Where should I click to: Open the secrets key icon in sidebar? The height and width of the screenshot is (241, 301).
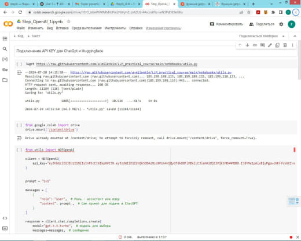pos(5,70)
